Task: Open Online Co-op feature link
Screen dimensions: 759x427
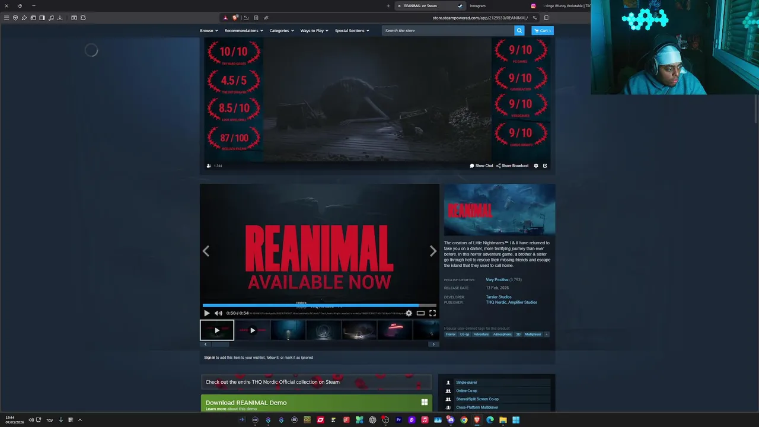Action: click(467, 391)
